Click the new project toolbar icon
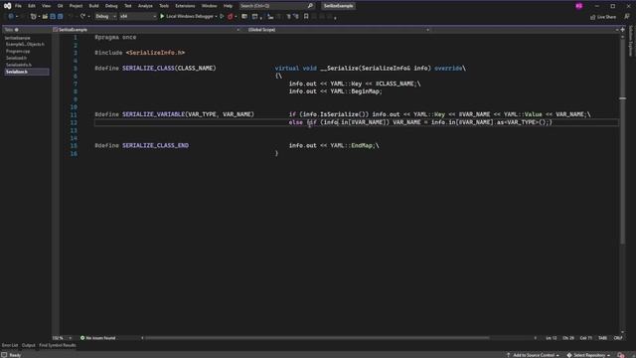Screen dimensions: 636x358 [33, 17]
